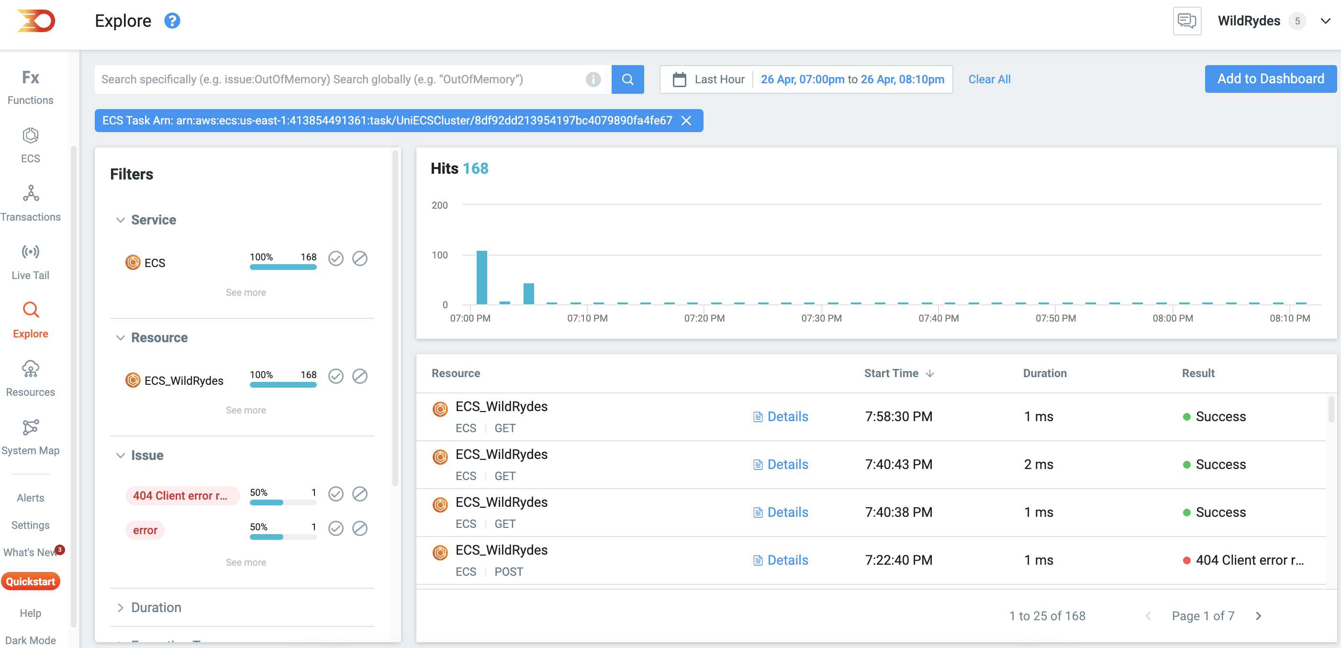Include the 404 Client error issue filter
Image resolution: width=1341 pixels, height=648 pixels.
(x=336, y=493)
